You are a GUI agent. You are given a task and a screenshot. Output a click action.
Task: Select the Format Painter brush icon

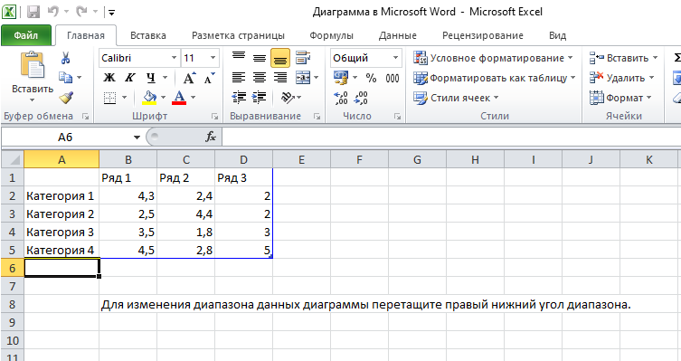[x=66, y=98]
